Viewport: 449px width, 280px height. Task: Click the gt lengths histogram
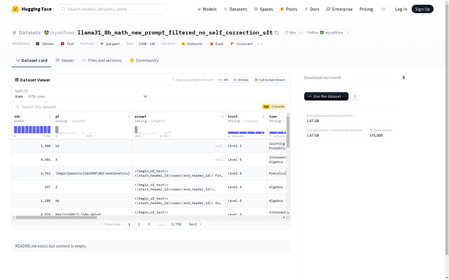[74, 130]
